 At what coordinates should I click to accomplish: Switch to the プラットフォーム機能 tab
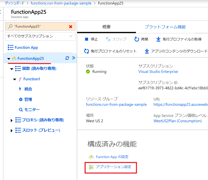tap(165, 27)
